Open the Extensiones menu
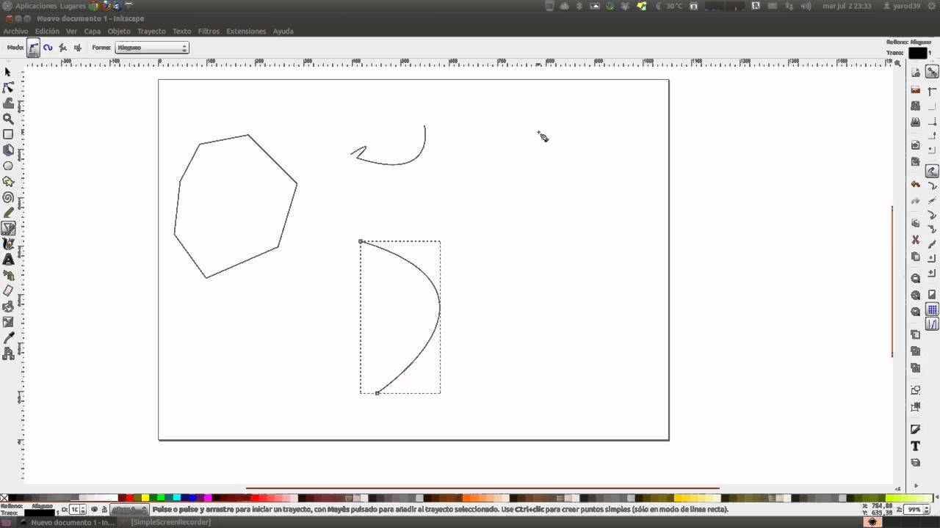Viewport: 940px width, 528px height. [x=246, y=32]
